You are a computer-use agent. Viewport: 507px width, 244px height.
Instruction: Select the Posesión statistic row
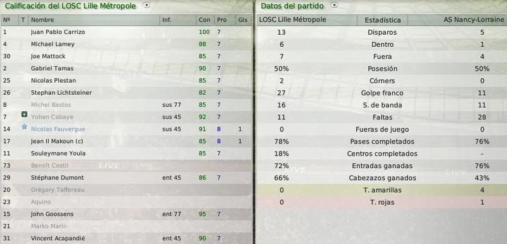point(382,68)
